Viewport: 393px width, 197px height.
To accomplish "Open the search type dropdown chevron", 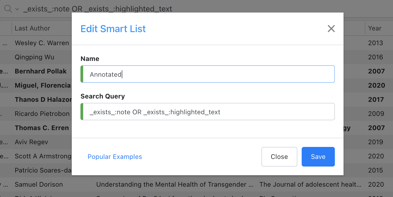I will click(x=17, y=9).
